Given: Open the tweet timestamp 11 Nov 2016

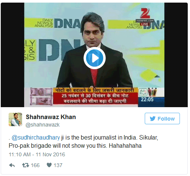Looking at the screenshot, I should click(37, 154).
